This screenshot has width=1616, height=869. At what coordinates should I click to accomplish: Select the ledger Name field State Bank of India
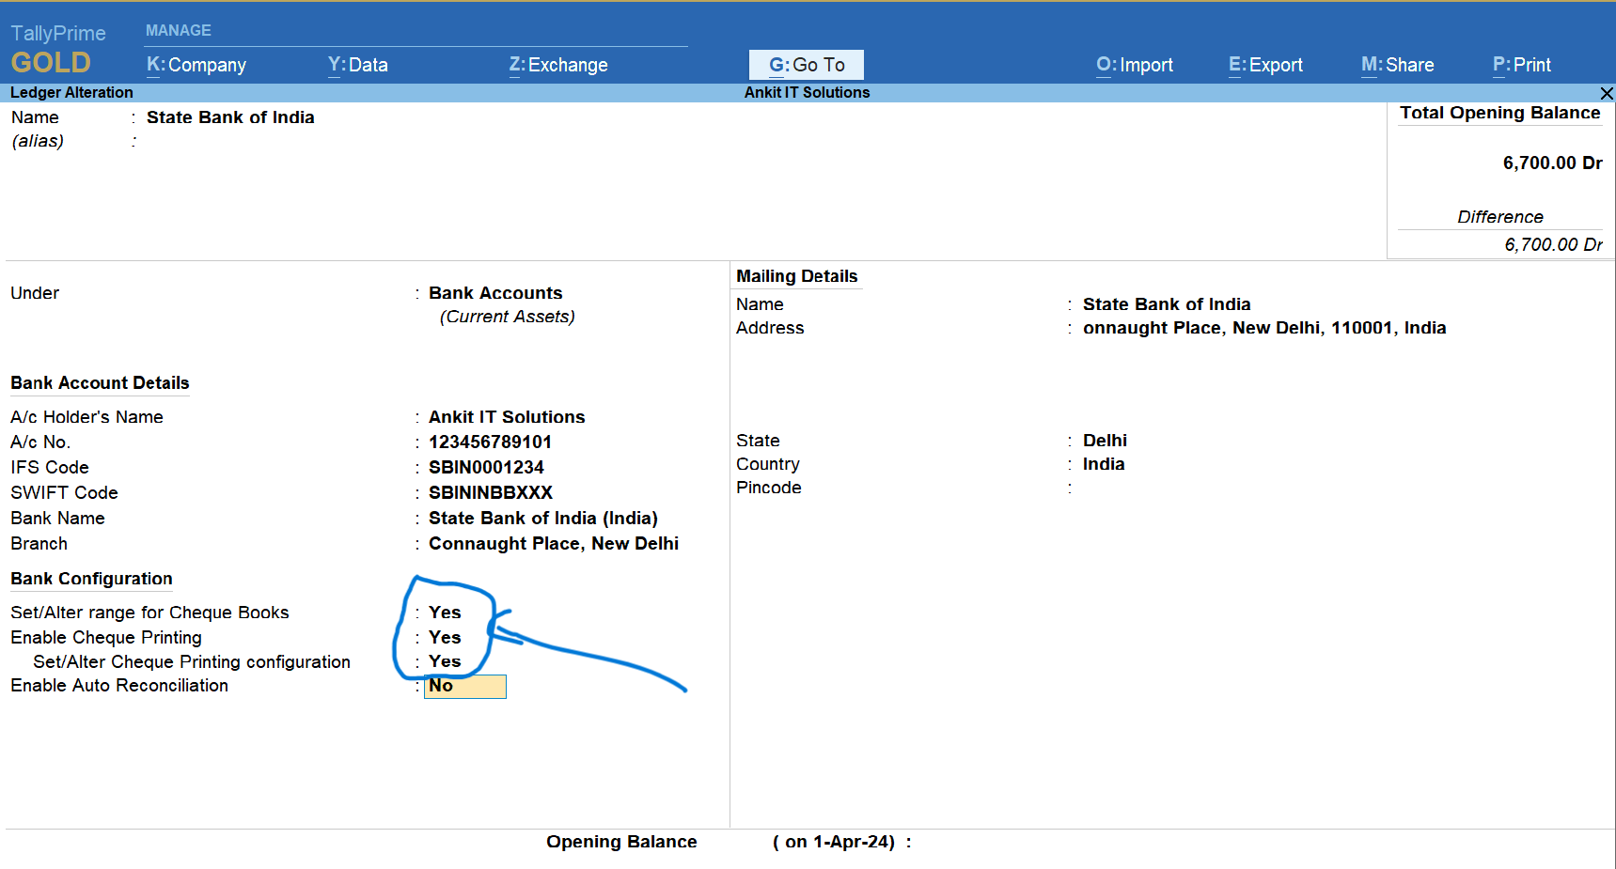[x=230, y=117]
